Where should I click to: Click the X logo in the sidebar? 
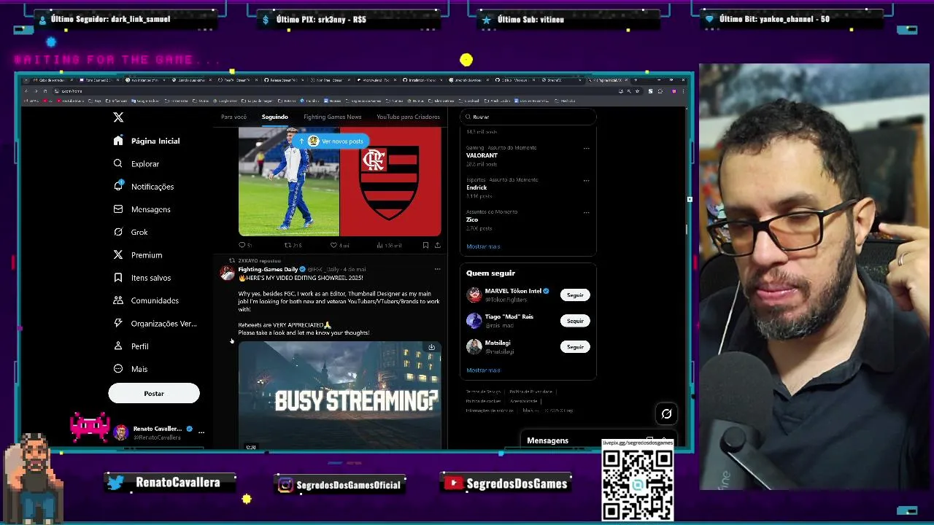point(118,117)
